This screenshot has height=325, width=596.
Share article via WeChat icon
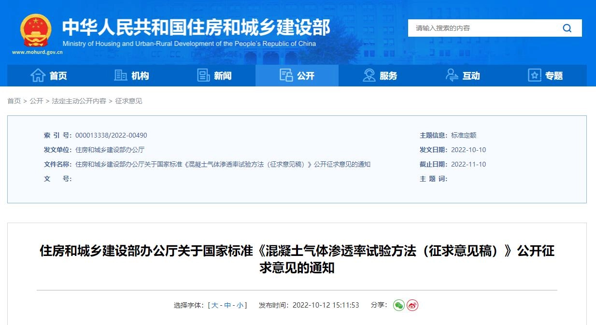pos(398,305)
